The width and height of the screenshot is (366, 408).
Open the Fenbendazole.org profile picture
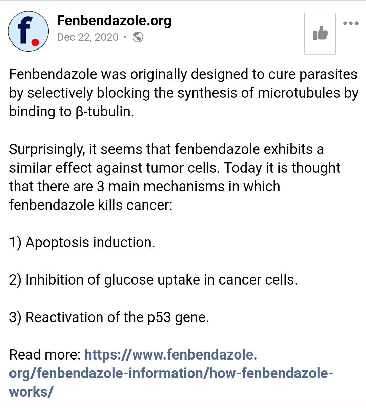(28, 31)
